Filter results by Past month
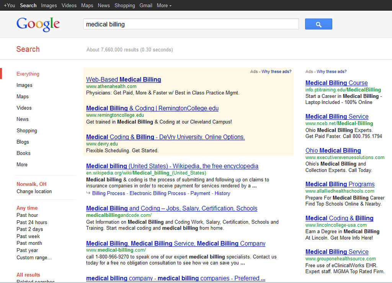Screen dimensions: 392x283 (29, 243)
